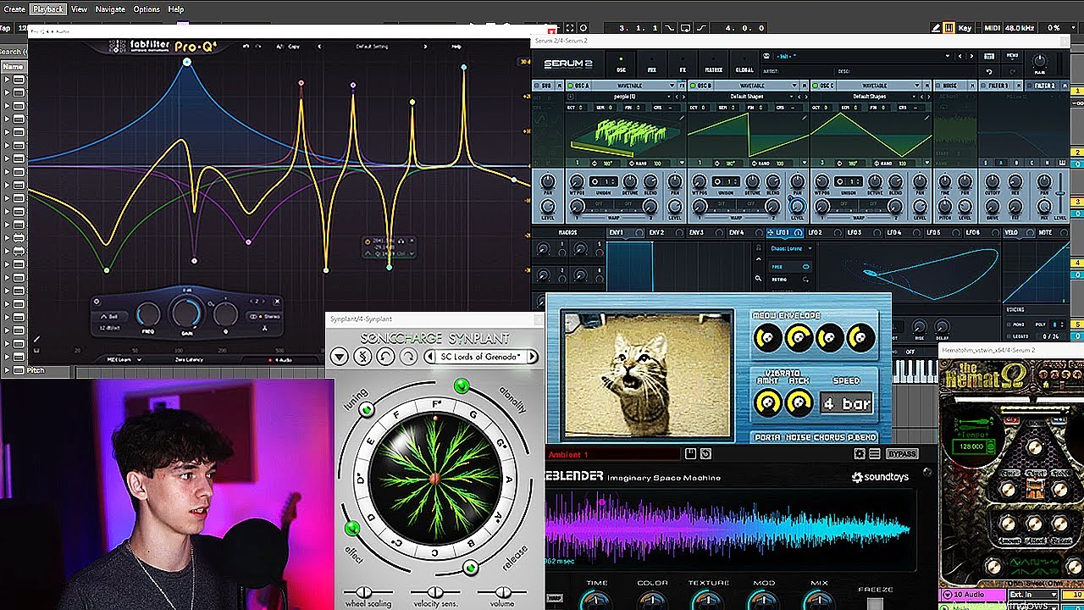Click Serum MENU button
1084x610 pixels.
tap(1012, 56)
